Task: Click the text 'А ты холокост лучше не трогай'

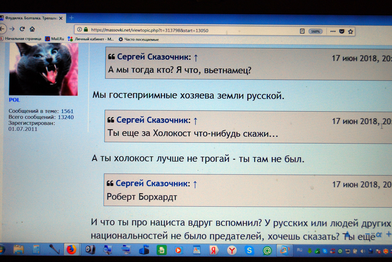Action: coord(160,159)
